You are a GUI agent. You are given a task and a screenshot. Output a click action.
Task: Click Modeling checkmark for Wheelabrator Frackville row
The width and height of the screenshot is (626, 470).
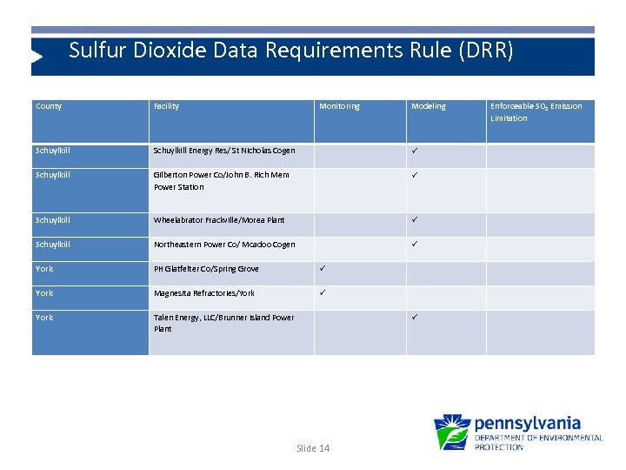[x=415, y=219]
